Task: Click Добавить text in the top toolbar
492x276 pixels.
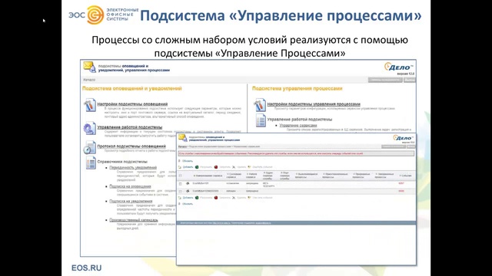Action: [188, 167]
